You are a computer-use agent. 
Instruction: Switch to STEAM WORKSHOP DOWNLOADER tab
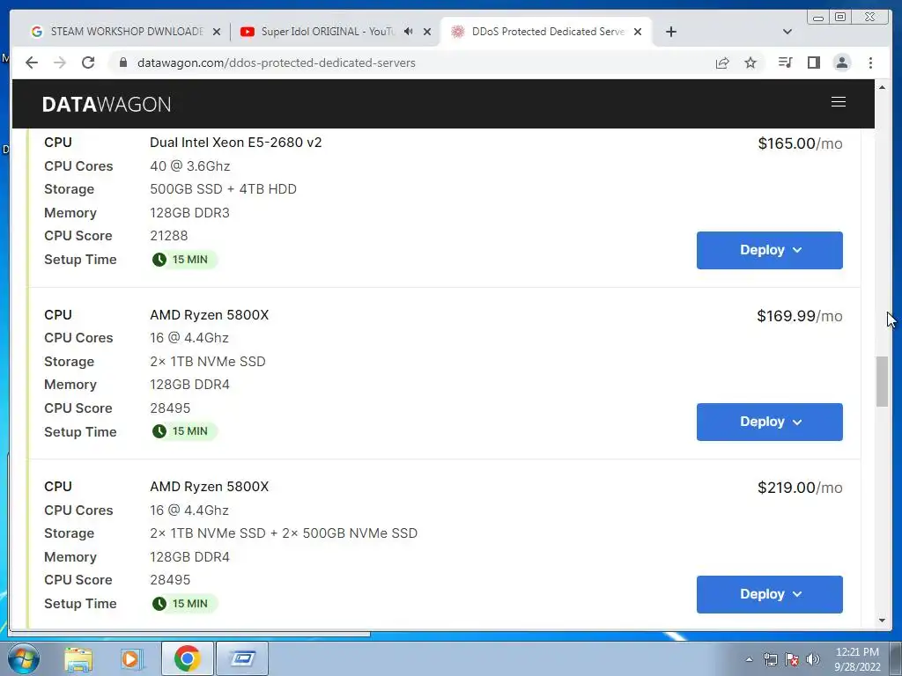click(126, 32)
